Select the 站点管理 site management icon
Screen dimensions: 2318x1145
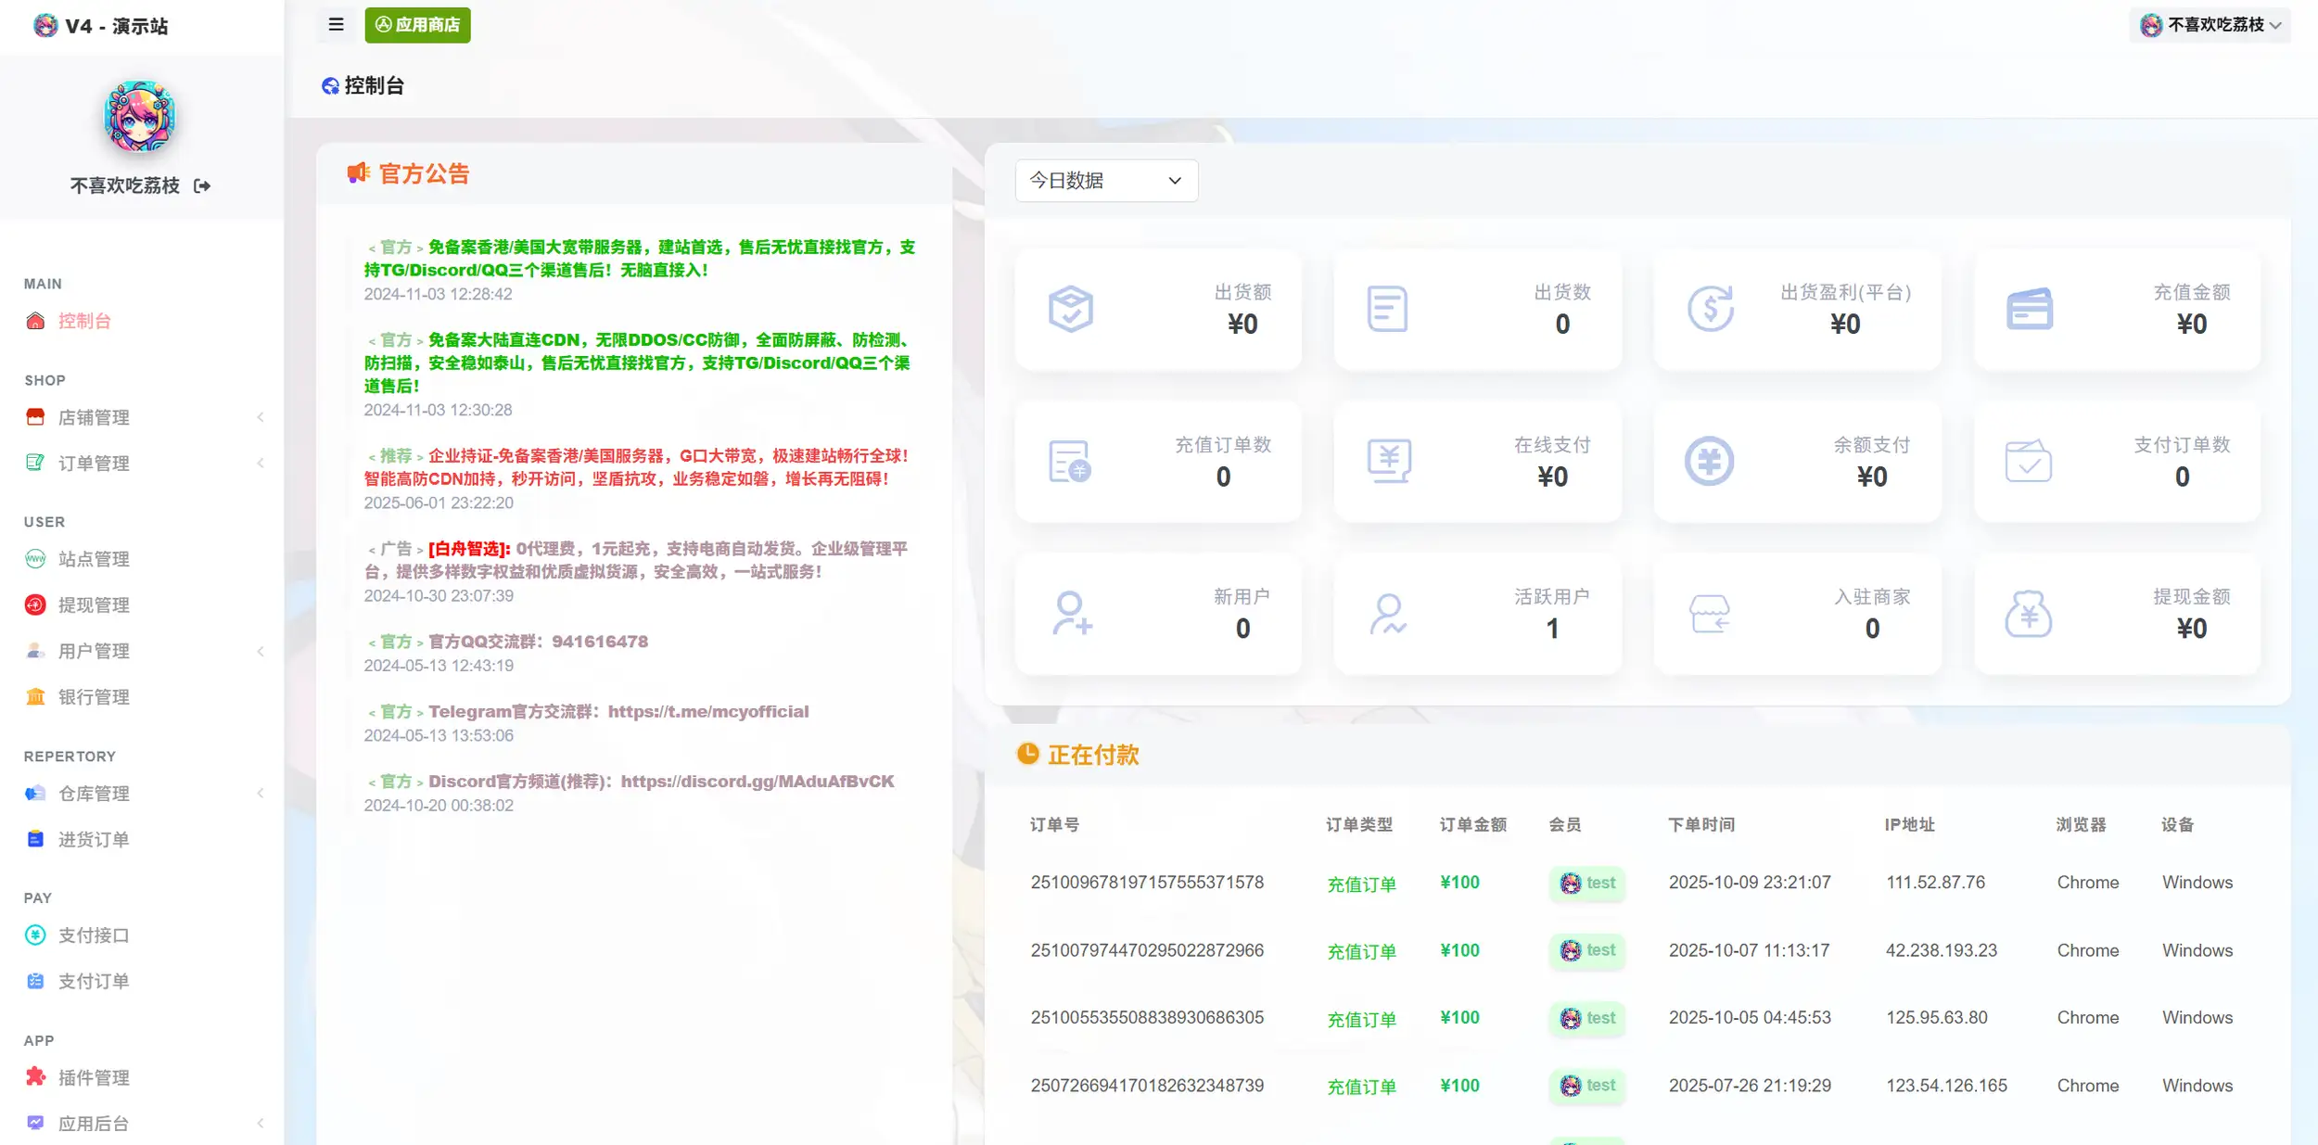click(34, 558)
